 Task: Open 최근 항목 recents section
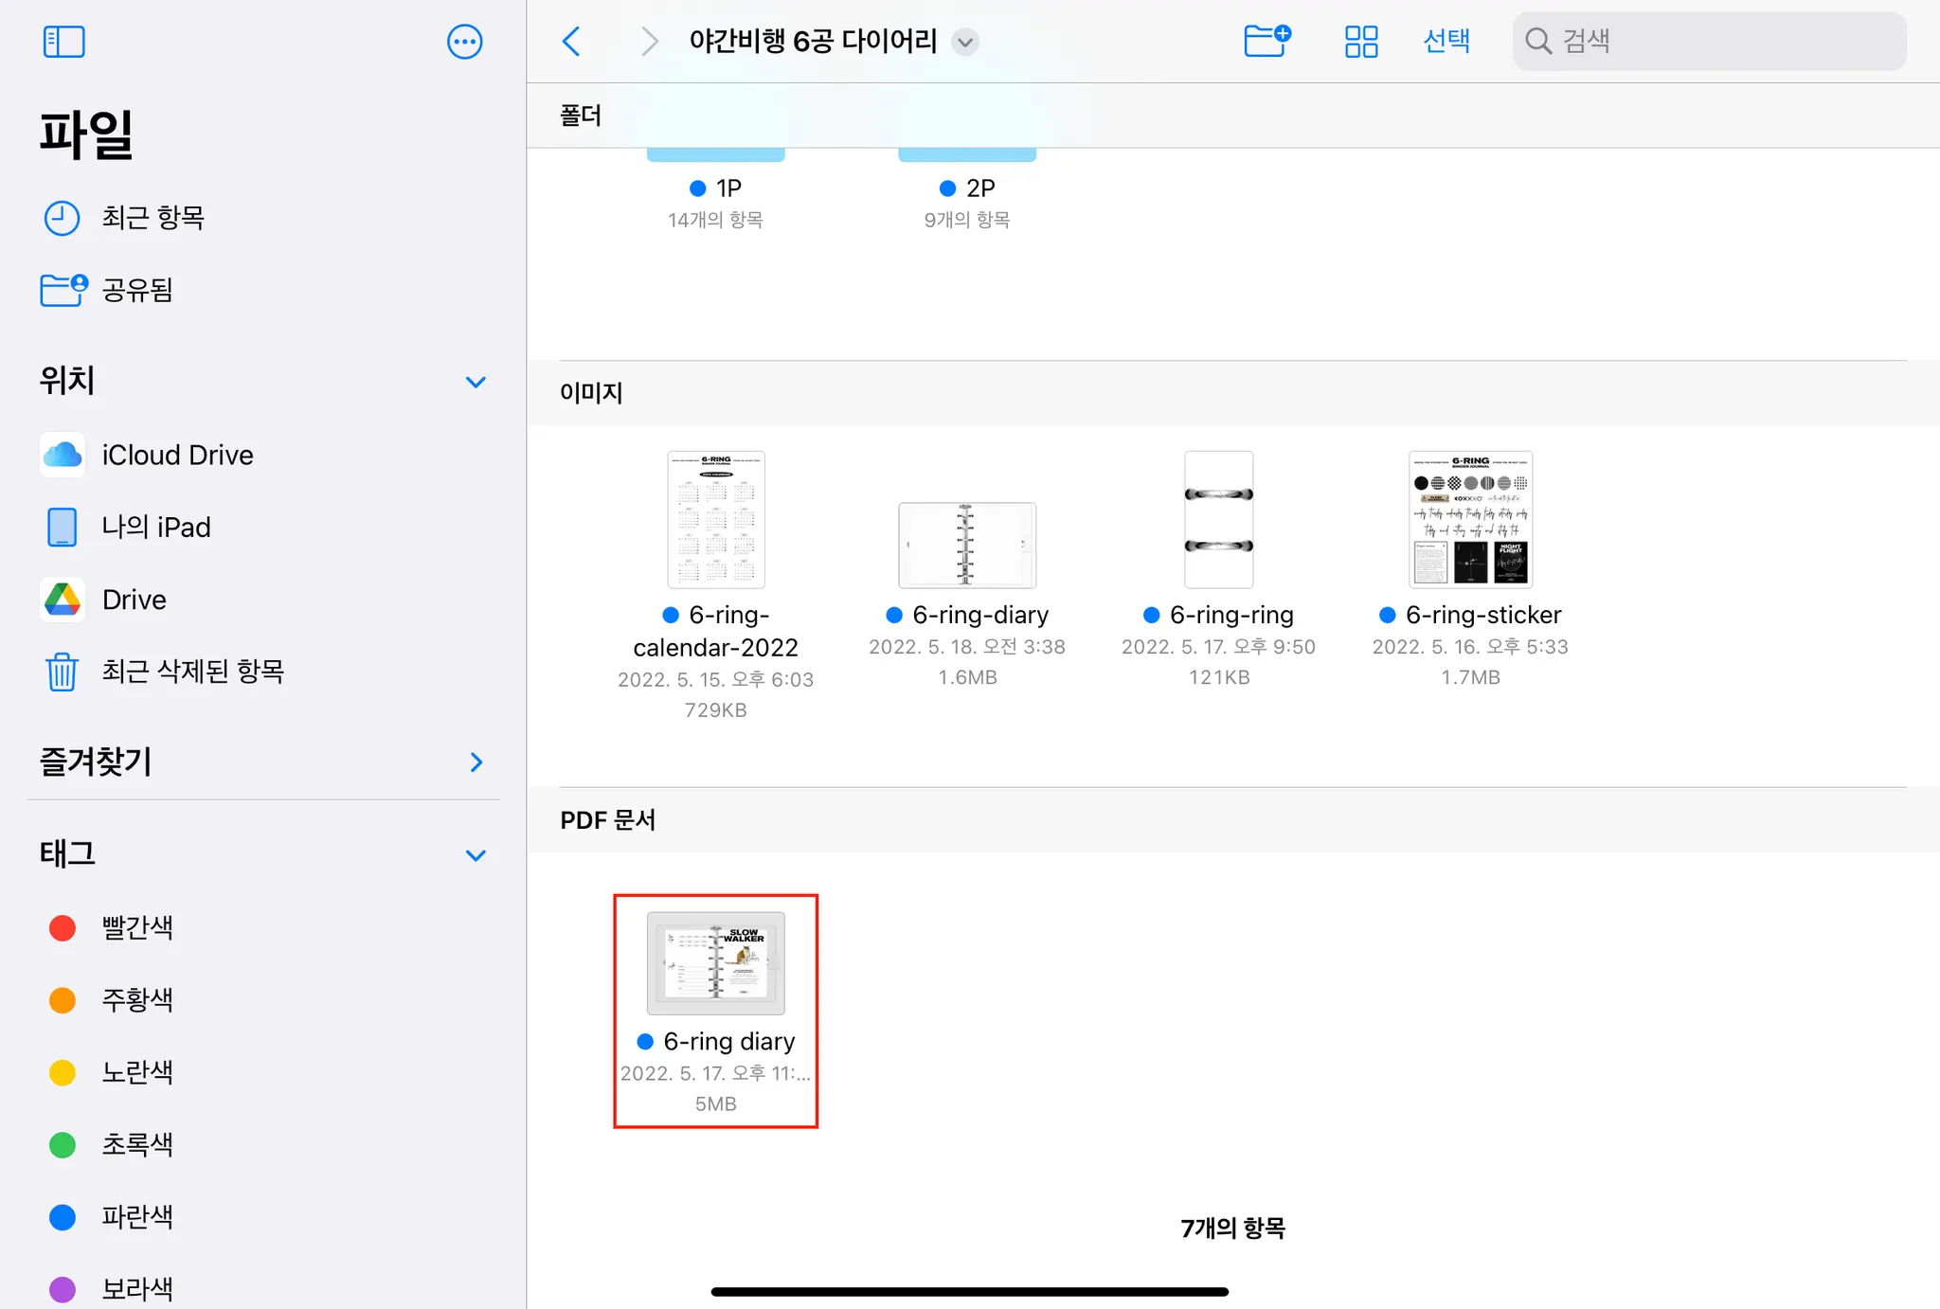pyautogui.click(x=153, y=218)
